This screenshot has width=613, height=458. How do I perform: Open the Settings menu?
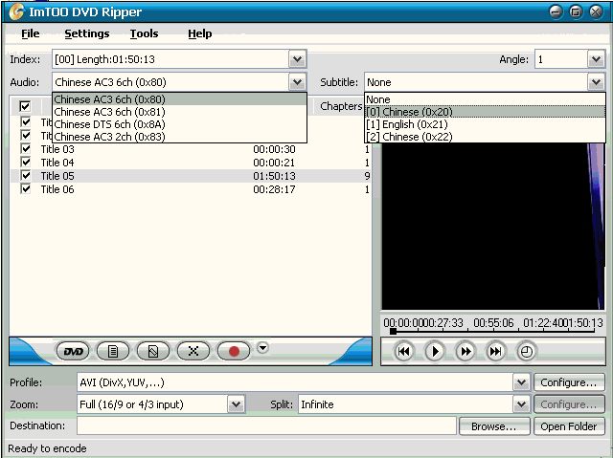pos(86,33)
